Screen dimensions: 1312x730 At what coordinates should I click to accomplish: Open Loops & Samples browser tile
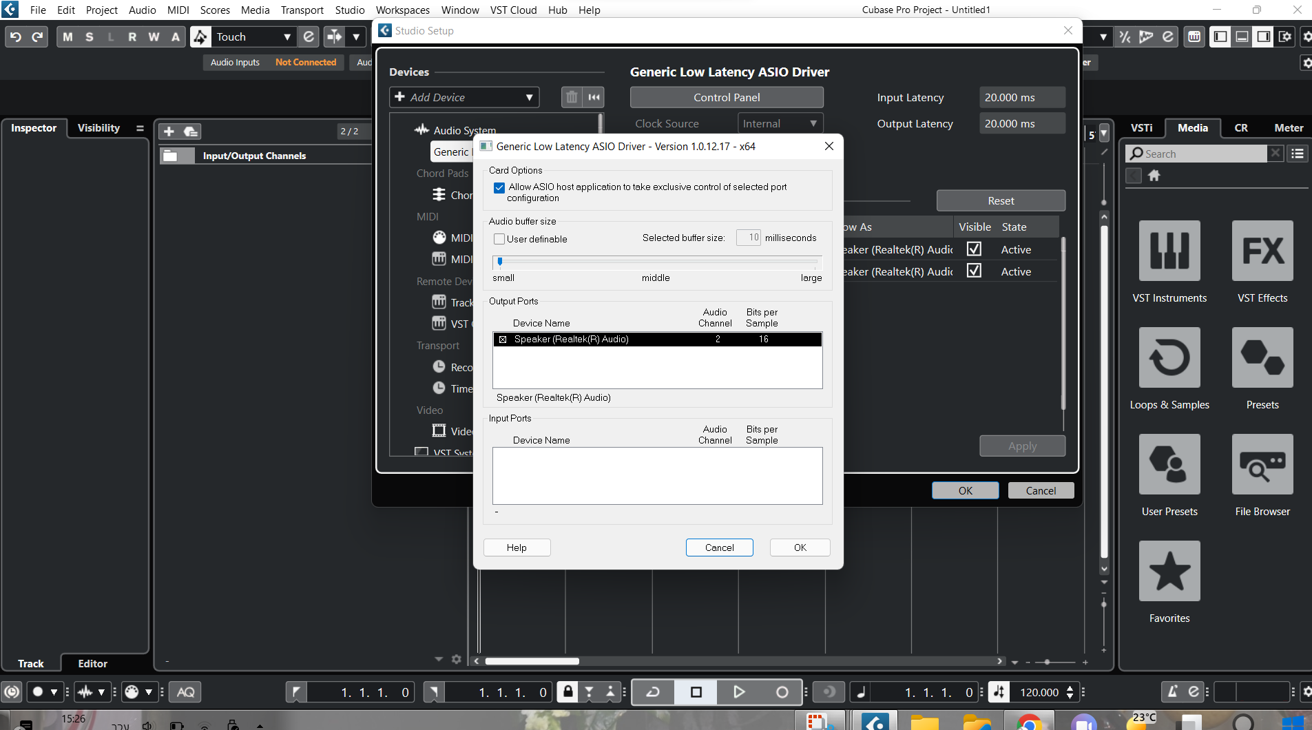1169,357
